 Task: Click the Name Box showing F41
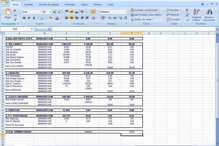click(x=15, y=29)
